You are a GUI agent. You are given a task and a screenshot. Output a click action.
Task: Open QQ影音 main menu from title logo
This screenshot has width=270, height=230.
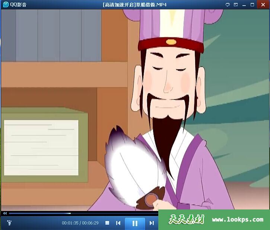click(x=6, y=5)
